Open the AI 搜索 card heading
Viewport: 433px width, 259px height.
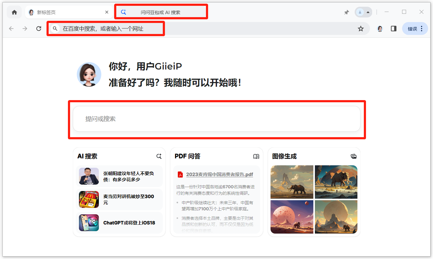[x=87, y=156]
